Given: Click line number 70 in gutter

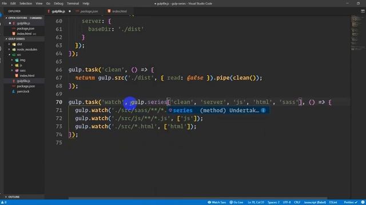Looking at the screenshot, I should pos(59,102).
